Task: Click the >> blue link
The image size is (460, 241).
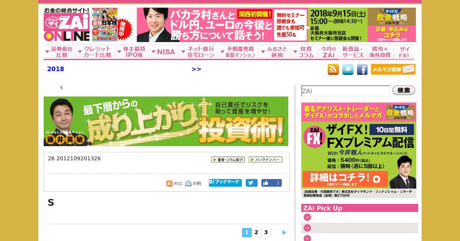Action: click(196, 69)
